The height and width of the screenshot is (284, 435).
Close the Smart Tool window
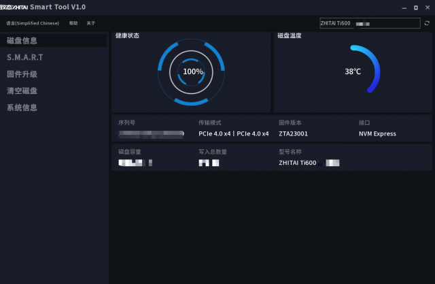pos(428,7)
